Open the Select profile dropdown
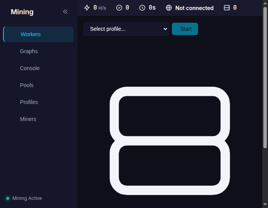The image size is (268, 208). click(x=126, y=29)
